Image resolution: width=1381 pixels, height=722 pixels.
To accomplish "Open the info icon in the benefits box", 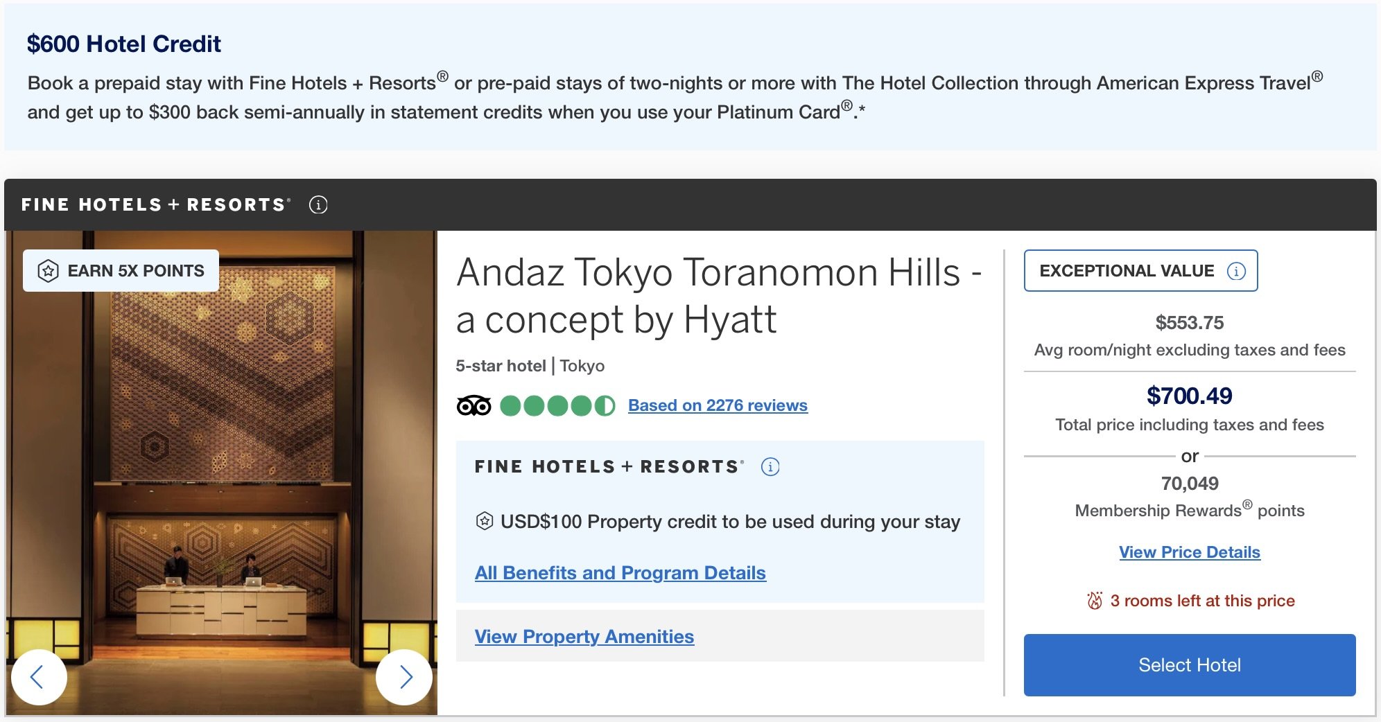I will (770, 467).
